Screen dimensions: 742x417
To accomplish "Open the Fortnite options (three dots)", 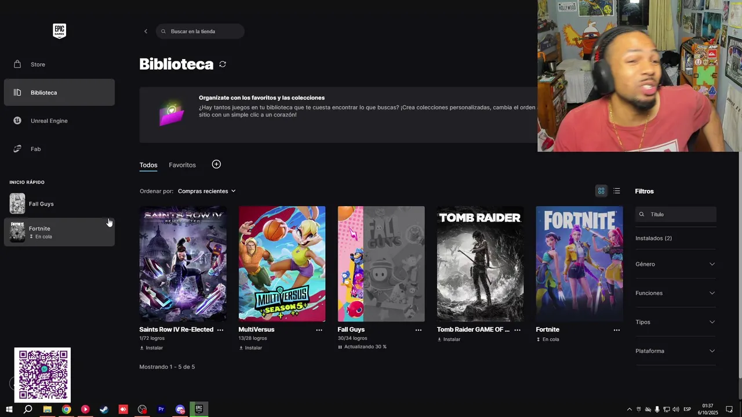I will tap(617, 330).
